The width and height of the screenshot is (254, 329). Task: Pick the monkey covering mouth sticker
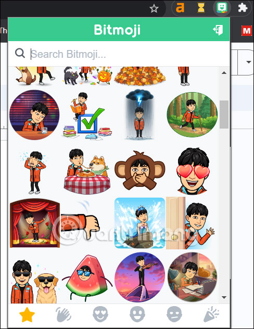pos(139,170)
